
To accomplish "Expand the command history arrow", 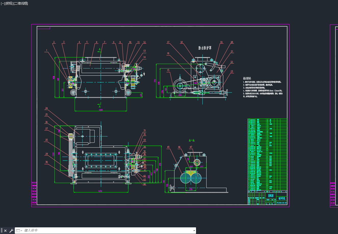I will (194, 230).
